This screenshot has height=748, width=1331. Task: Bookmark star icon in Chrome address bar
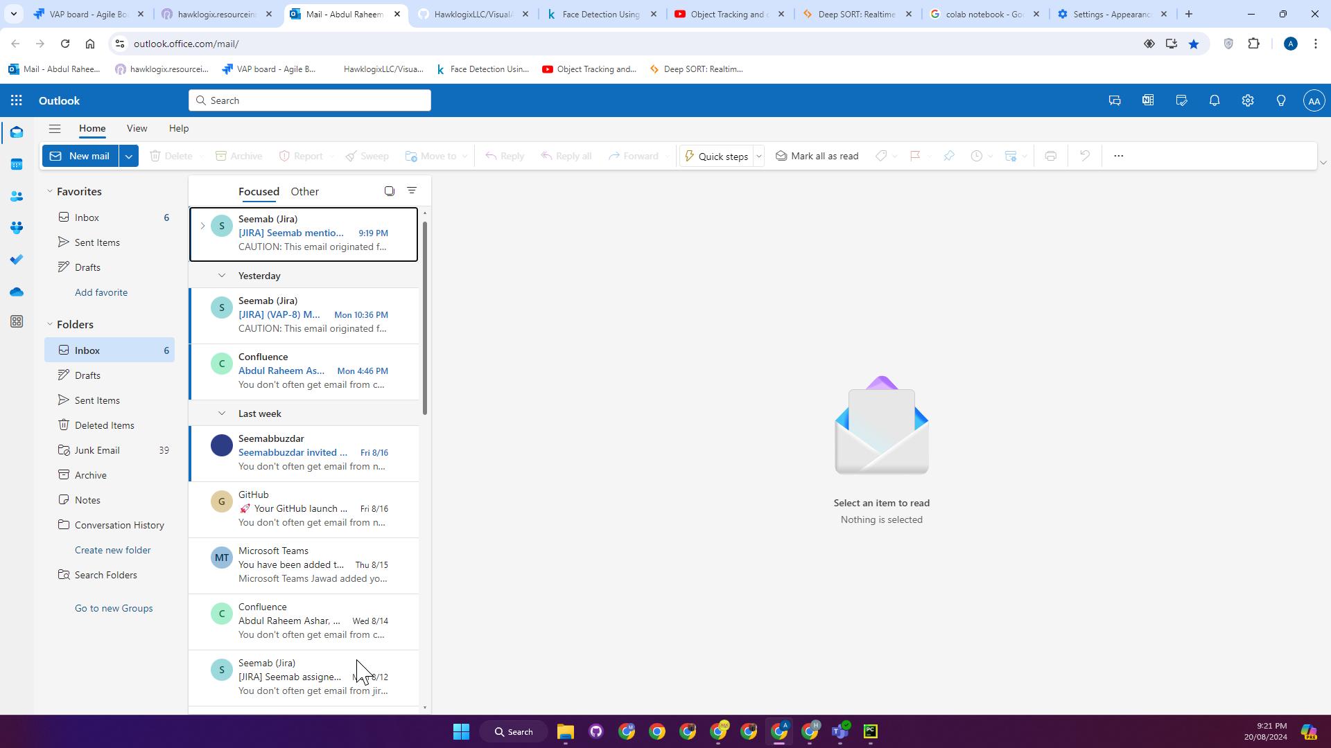coord(1194,44)
